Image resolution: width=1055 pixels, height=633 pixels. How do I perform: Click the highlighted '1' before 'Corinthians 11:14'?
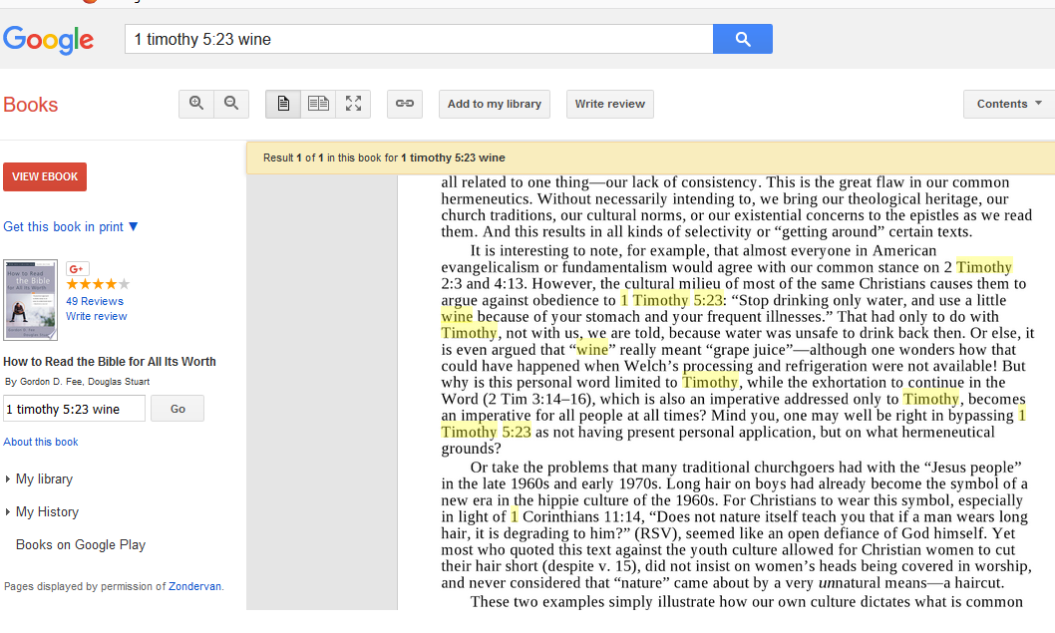pos(515,516)
